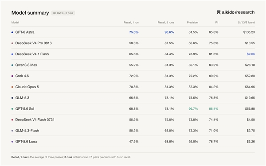Image resolution: width=266 pixels, height=166 pixels.
Task: Click the 'Precision' column header
Action: [192, 23]
